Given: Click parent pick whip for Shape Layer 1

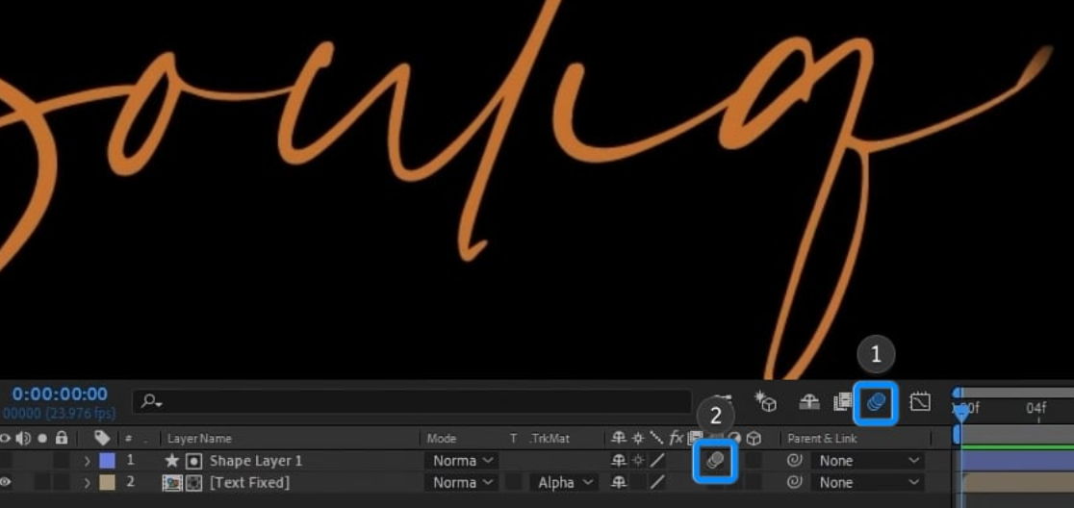Looking at the screenshot, I should point(794,461).
